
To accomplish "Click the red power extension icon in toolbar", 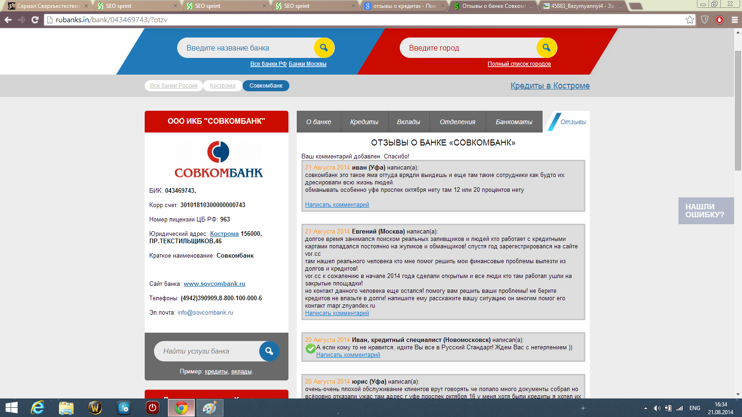I will click(x=720, y=19).
